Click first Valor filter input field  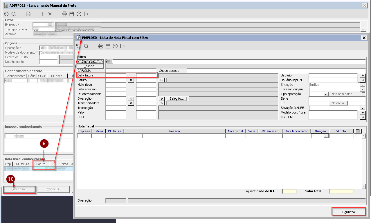coord(116,112)
